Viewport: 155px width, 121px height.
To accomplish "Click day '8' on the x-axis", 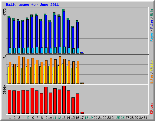I will 42,118.
